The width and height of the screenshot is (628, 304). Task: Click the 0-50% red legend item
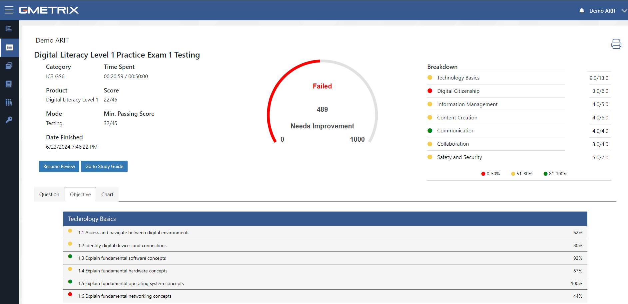tap(490, 174)
